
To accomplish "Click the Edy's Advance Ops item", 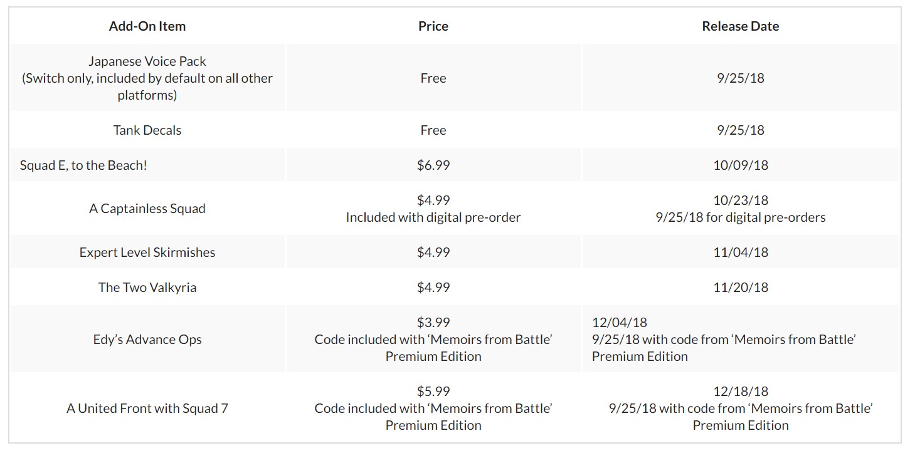I will coord(147,340).
